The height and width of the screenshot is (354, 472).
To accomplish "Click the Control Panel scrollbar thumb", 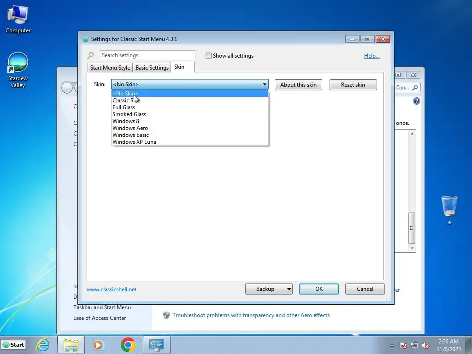I will click(x=412, y=228).
